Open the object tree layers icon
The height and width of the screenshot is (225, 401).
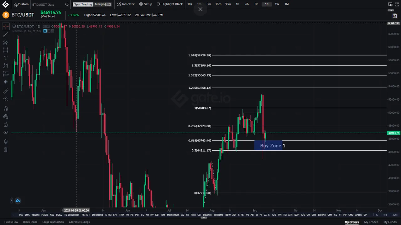(6, 142)
